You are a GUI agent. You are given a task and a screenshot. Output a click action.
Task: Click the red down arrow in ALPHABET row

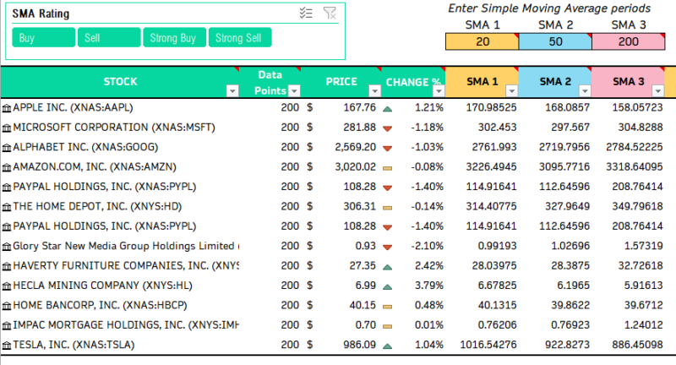(388, 148)
